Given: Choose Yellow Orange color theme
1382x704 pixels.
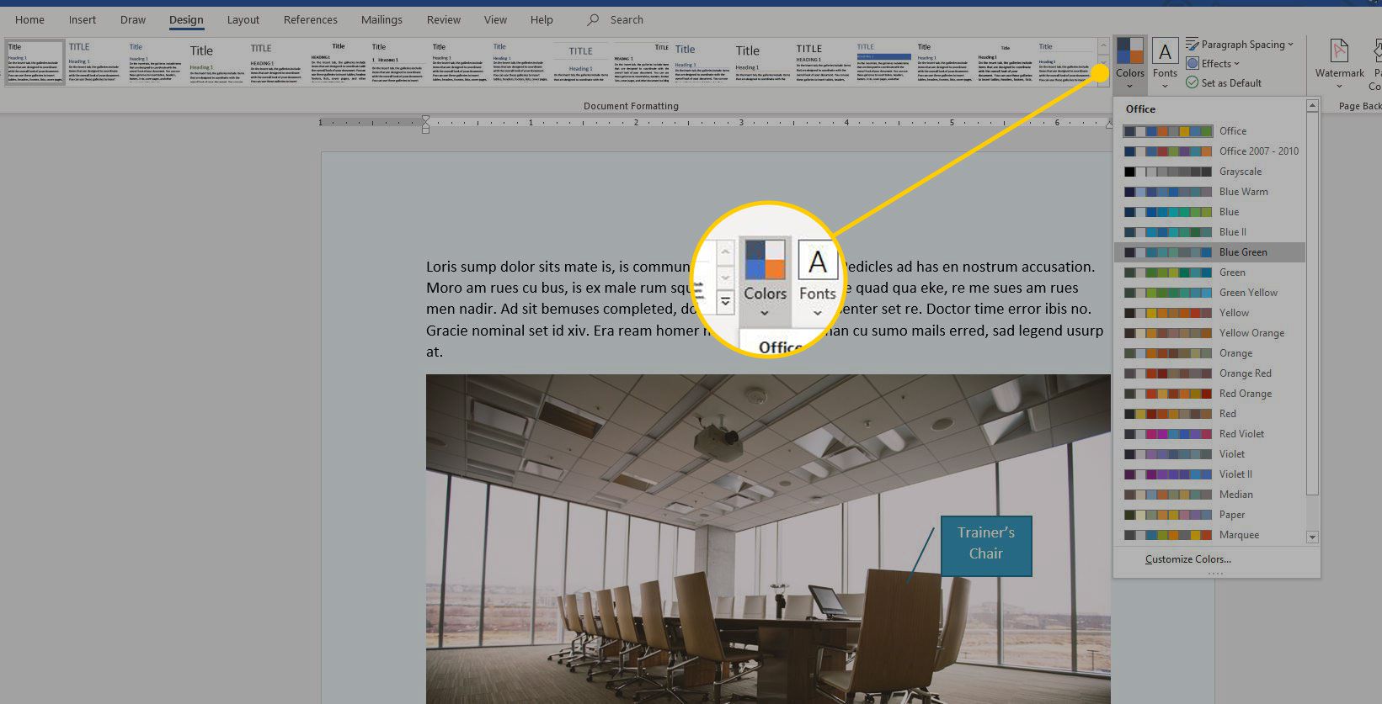Looking at the screenshot, I should (1209, 333).
